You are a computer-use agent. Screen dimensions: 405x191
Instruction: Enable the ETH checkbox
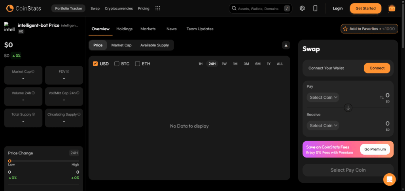137,63
